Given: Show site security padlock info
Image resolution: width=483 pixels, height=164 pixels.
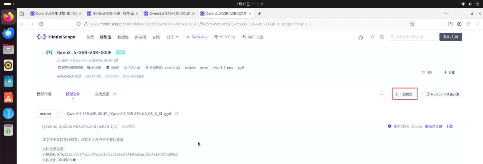Looking at the screenshot, I should [86, 24].
